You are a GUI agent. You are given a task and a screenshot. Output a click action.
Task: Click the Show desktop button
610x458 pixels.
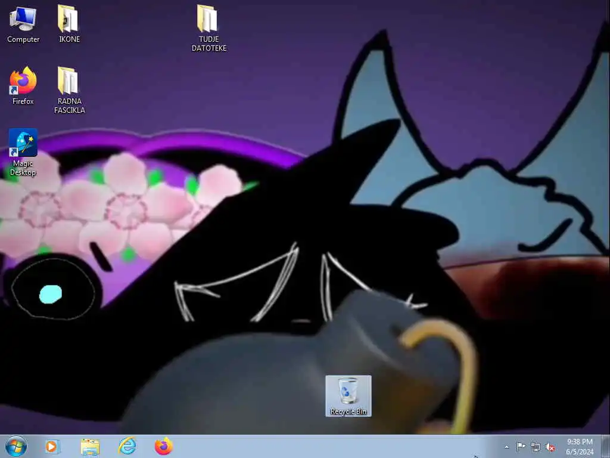click(606, 446)
